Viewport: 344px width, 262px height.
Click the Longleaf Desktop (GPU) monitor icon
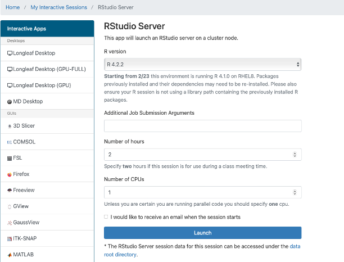[10, 85]
